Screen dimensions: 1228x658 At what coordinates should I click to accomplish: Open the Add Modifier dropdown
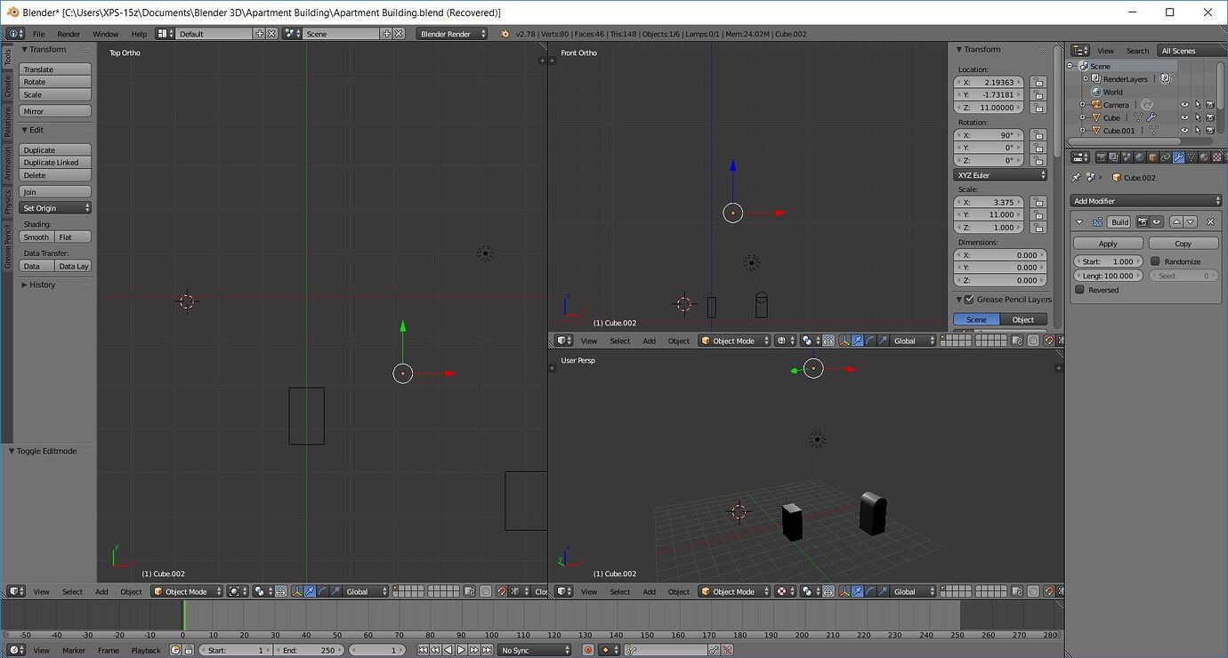tap(1146, 201)
